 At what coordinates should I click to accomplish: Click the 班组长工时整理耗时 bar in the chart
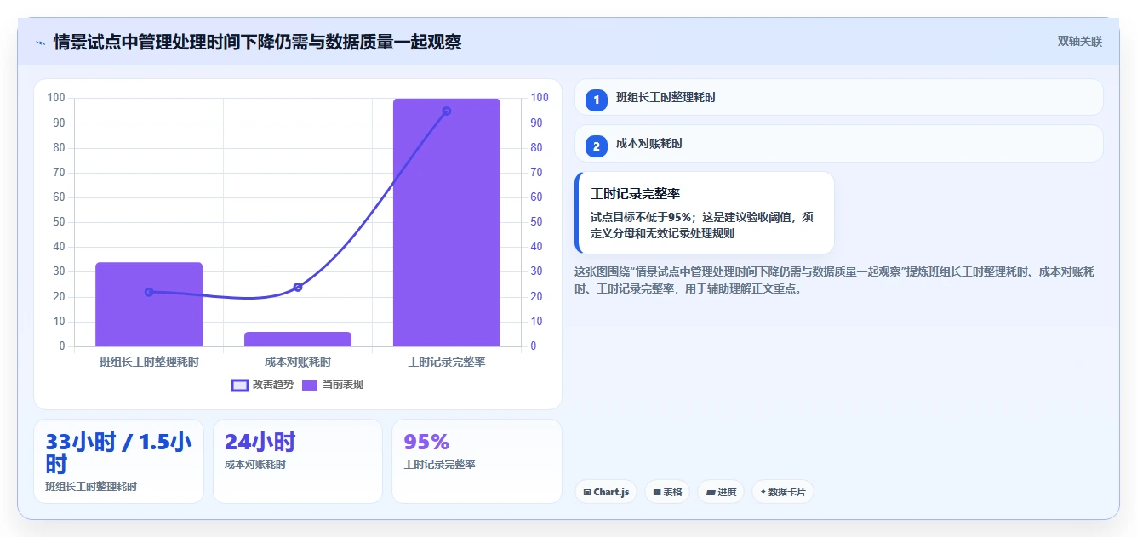(149, 305)
